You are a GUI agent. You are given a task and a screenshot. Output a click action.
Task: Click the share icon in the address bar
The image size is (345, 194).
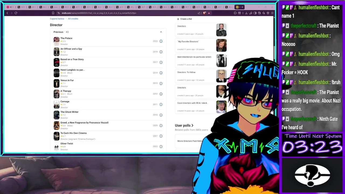[199, 13]
